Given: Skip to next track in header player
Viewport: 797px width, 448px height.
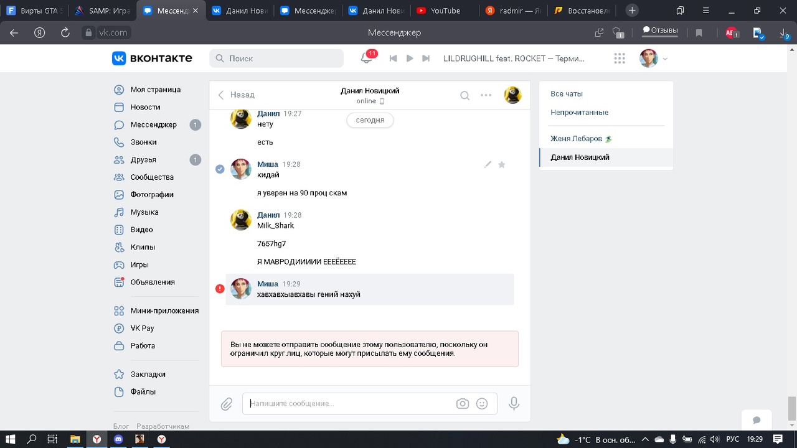Looking at the screenshot, I should (x=426, y=58).
